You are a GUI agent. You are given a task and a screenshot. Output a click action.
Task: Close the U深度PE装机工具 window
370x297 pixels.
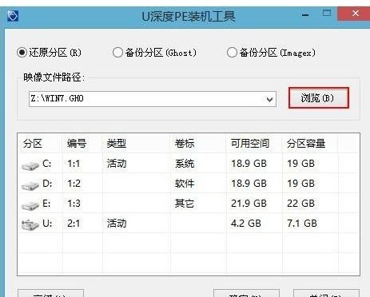pyautogui.click(x=355, y=14)
